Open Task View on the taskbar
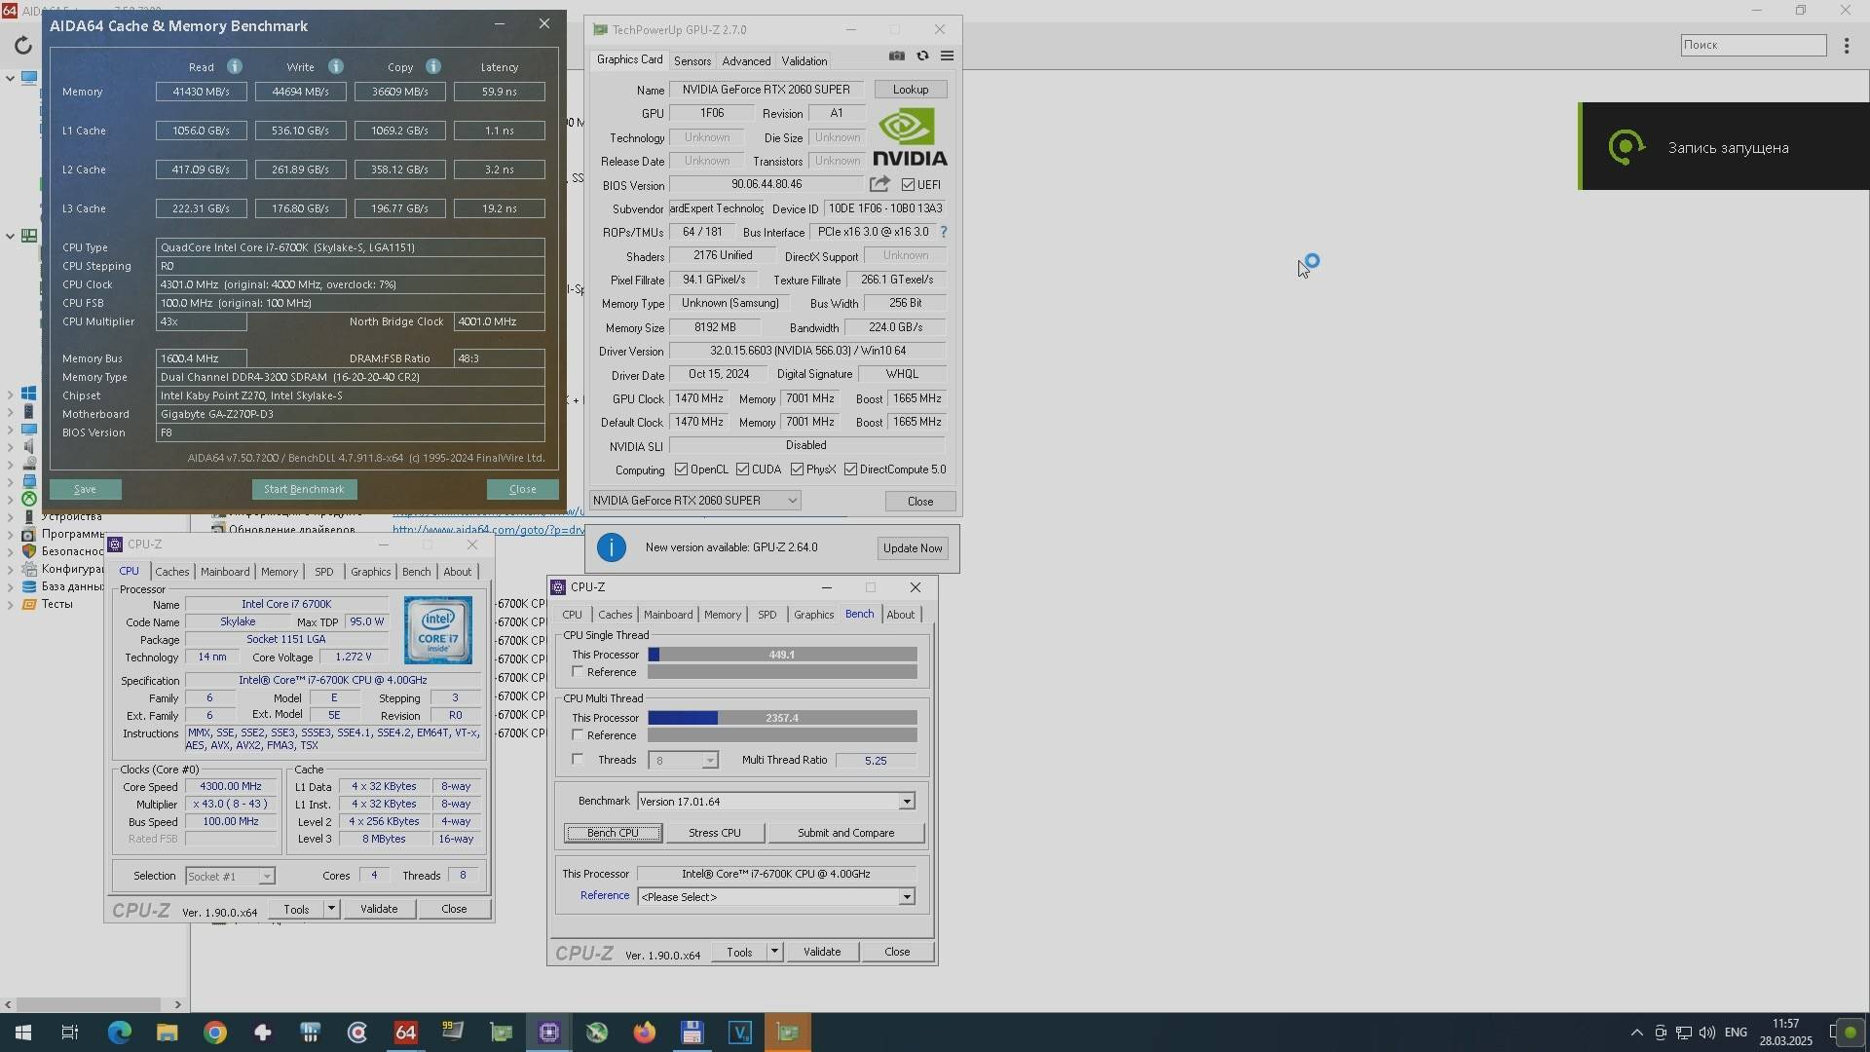This screenshot has width=1870, height=1052. pos(70,1033)
